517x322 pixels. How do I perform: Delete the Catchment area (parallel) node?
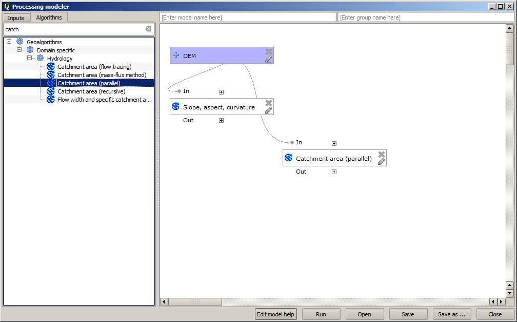pos(381,154)
